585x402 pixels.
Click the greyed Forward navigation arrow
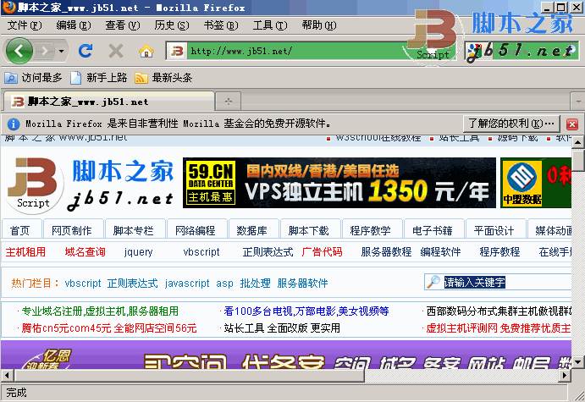[x=45, y=51]
